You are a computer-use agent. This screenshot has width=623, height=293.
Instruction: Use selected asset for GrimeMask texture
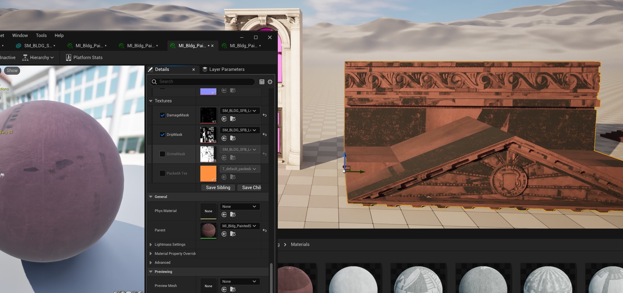tap(224, 158)
